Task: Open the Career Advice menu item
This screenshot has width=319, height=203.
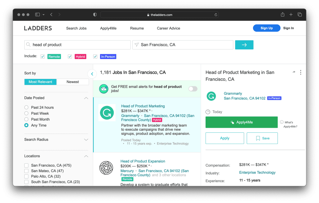Action: (169, 28)
